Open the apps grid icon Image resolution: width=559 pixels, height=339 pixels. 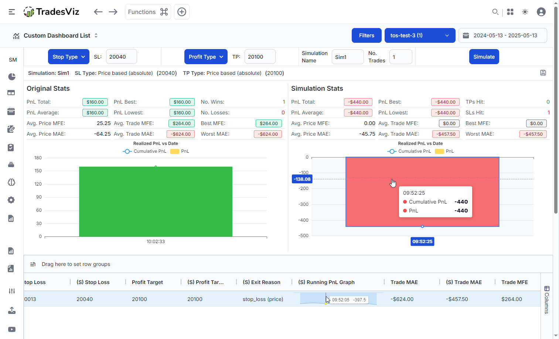[x=510, y=12]
